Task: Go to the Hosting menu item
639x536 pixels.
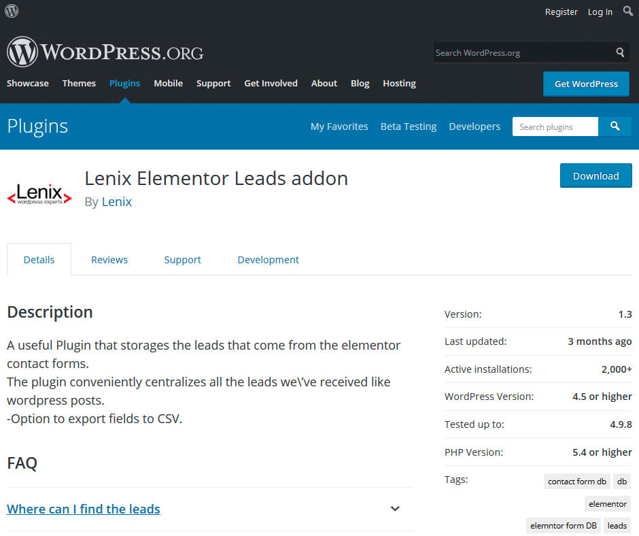Action: coord(400,83)
